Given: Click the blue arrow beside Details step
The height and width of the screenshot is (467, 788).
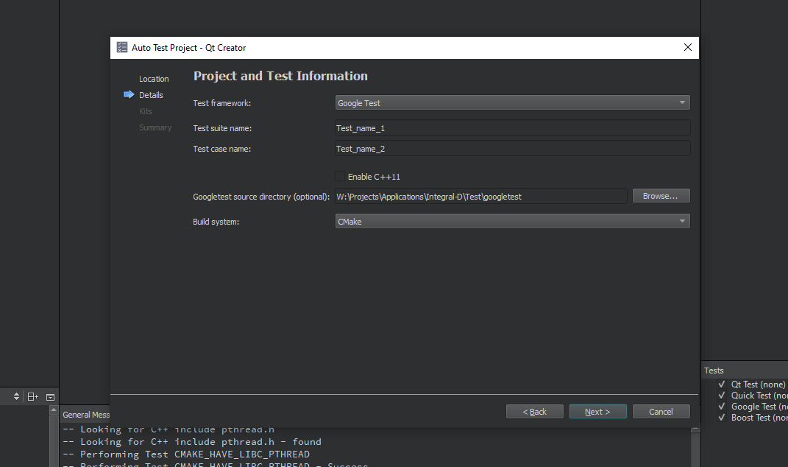Looking at the screenshot, I should (129, 95).
